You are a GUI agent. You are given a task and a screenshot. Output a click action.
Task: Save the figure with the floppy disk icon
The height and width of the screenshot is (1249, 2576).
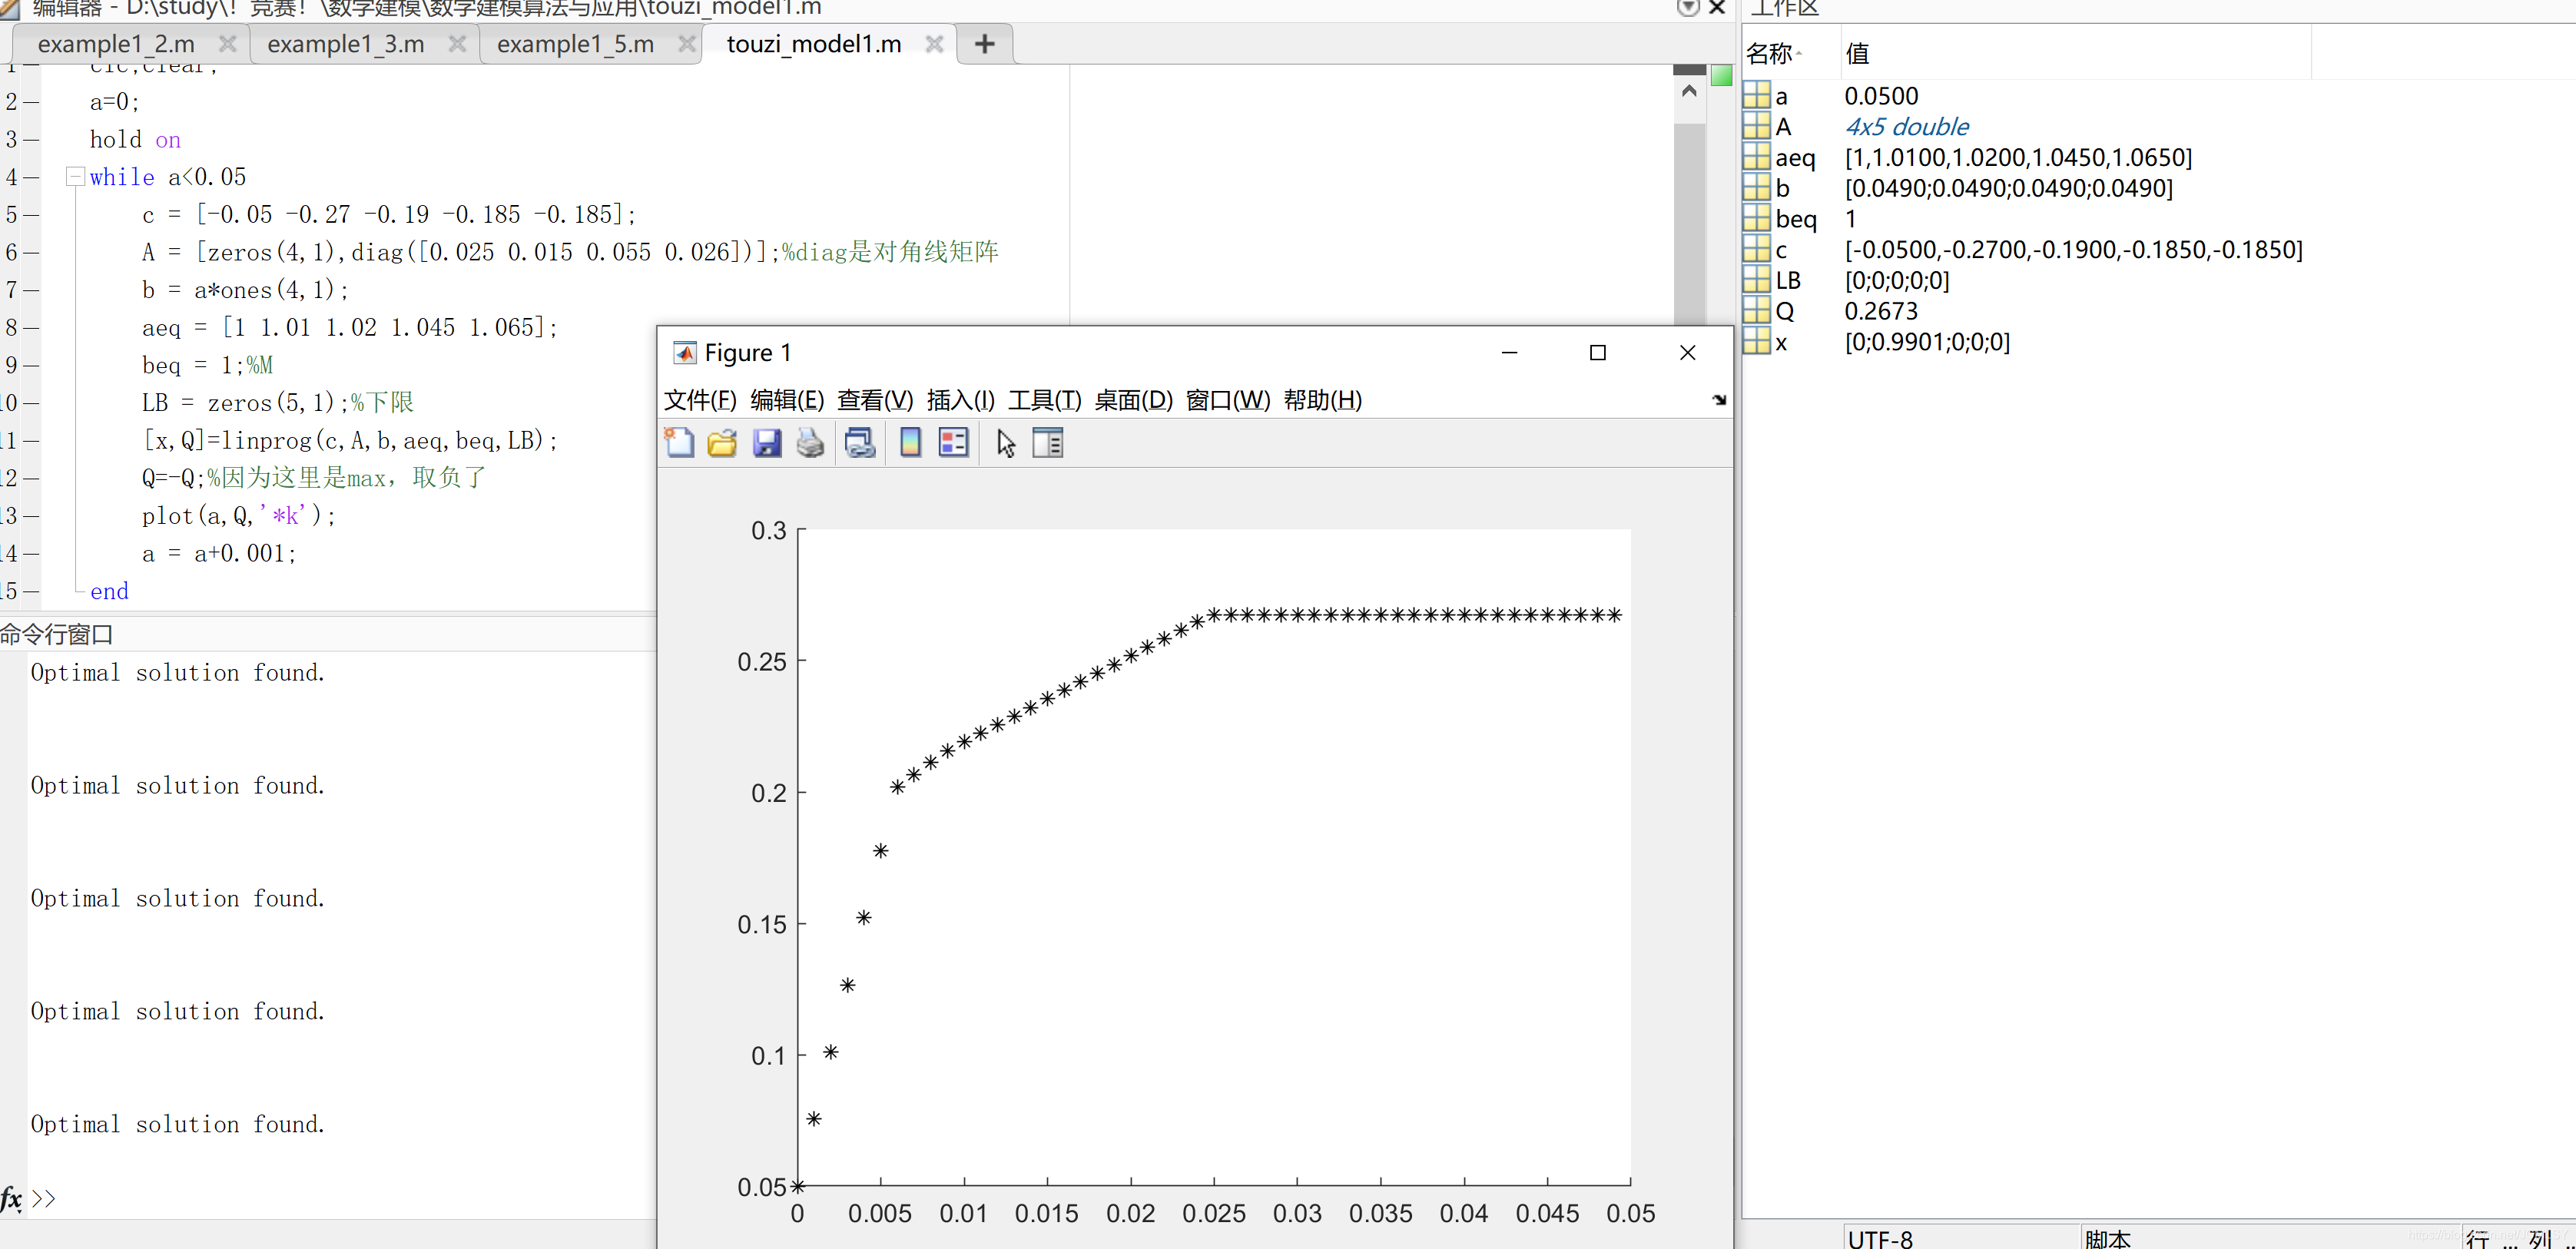tap(767, 442)
